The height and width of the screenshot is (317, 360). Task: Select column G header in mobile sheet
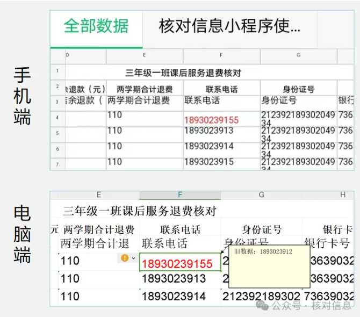[x=298, y=55]
